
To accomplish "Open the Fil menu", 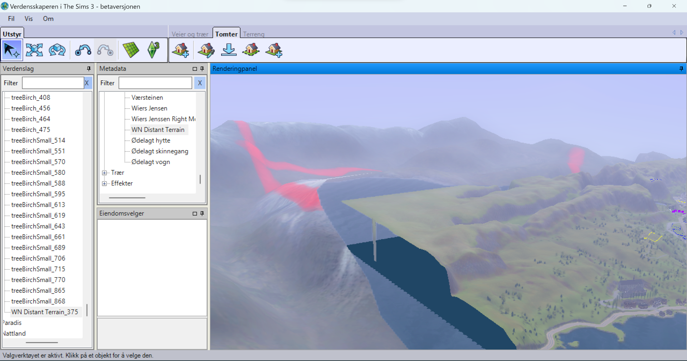I will pos(11,19).
